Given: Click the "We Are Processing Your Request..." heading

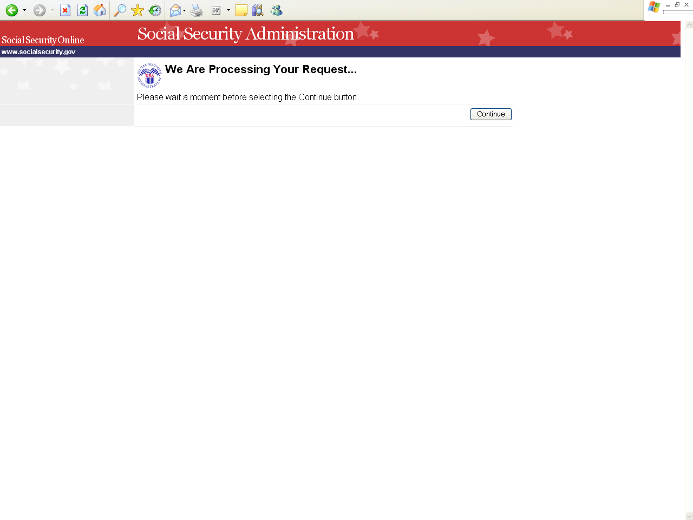Looking at the screenshot, I should point(261,69).
